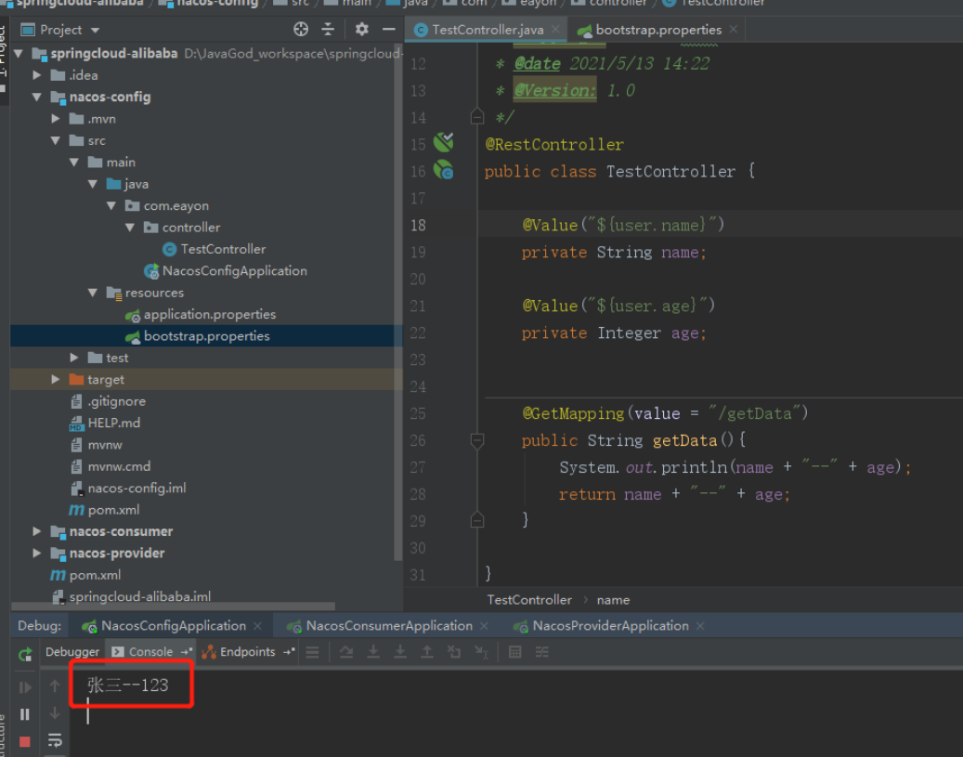Open Project panel settings gear
Screen dimensions: 963x757
362,29
